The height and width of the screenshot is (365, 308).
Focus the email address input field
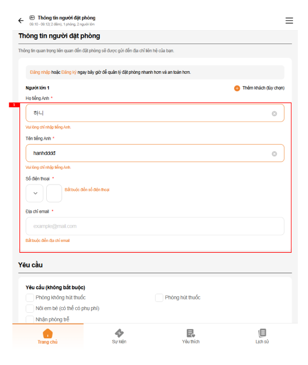coord(154,226)
